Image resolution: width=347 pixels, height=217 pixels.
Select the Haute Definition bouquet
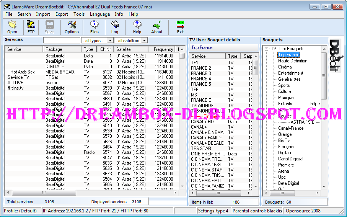click(293, 61)
